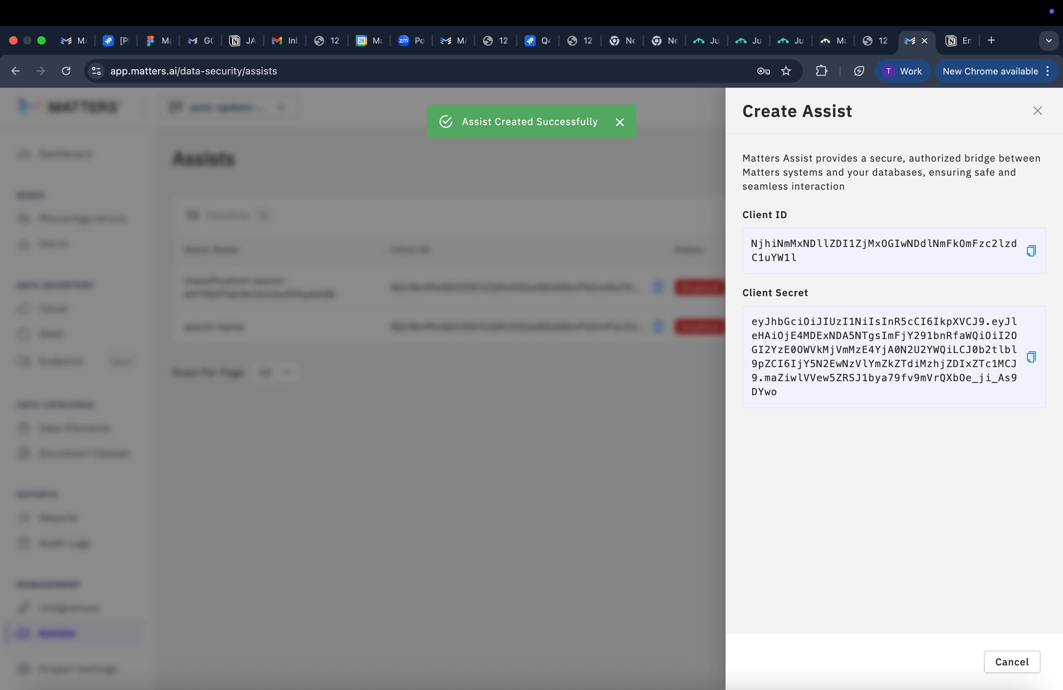Switch to the Matters "GC" tab
This screenshot has height=690, width=1063.
(x=200, y=41)
